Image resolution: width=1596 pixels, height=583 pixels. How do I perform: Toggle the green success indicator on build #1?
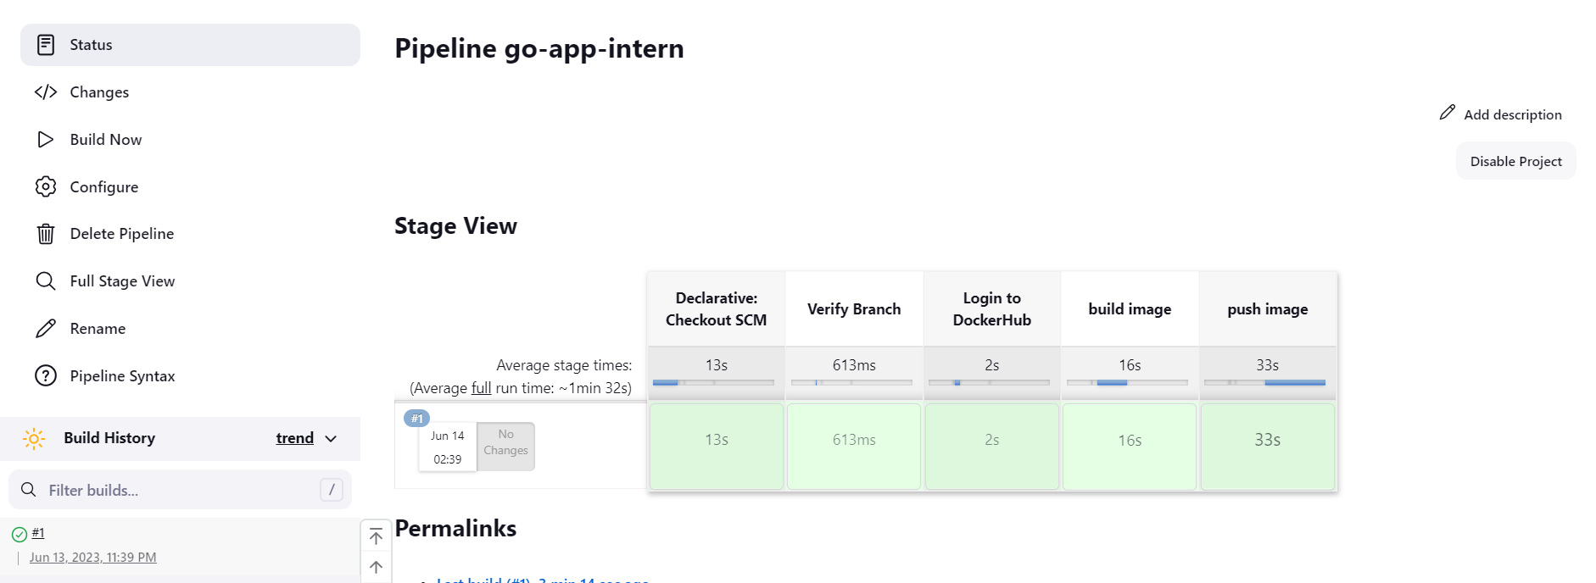(19, 532)
